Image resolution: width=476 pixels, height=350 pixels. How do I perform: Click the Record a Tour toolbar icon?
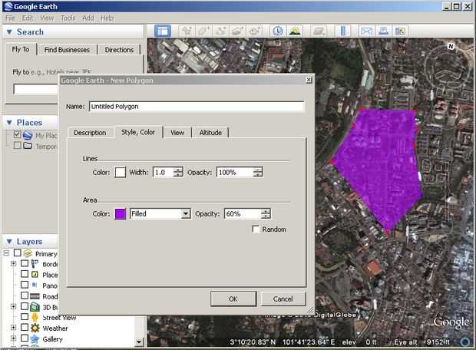pos(255,31)
